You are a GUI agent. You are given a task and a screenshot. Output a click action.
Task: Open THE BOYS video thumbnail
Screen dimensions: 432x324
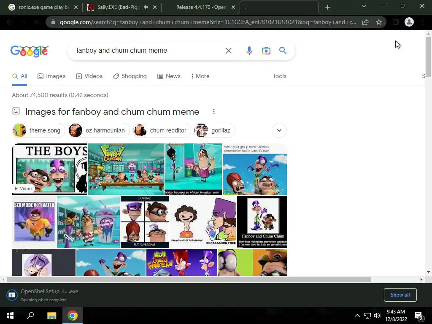point(50,169)
